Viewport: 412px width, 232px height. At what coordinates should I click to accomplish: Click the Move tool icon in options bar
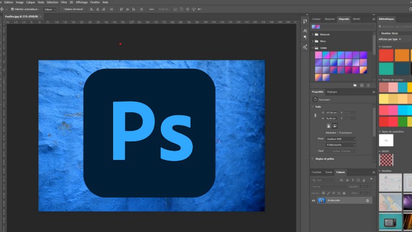[x=2, y=9]
